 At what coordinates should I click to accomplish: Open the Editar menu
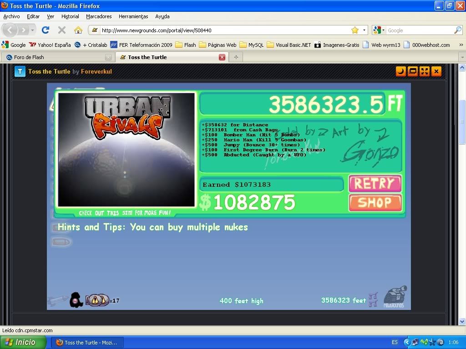pos(33,16)
